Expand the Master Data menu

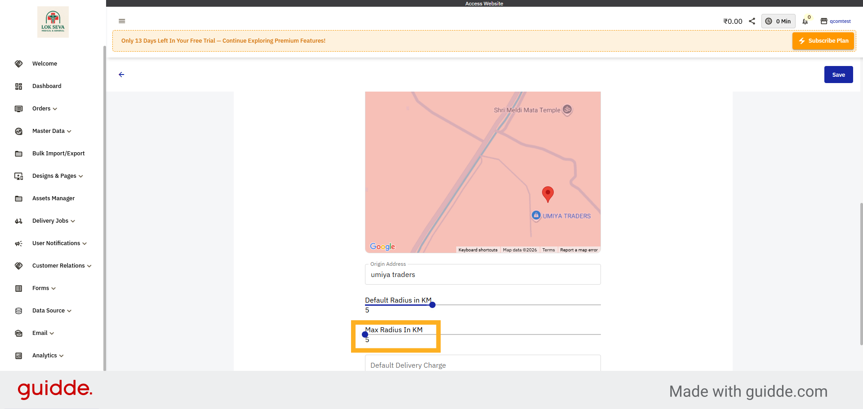[x=52, y=131]
